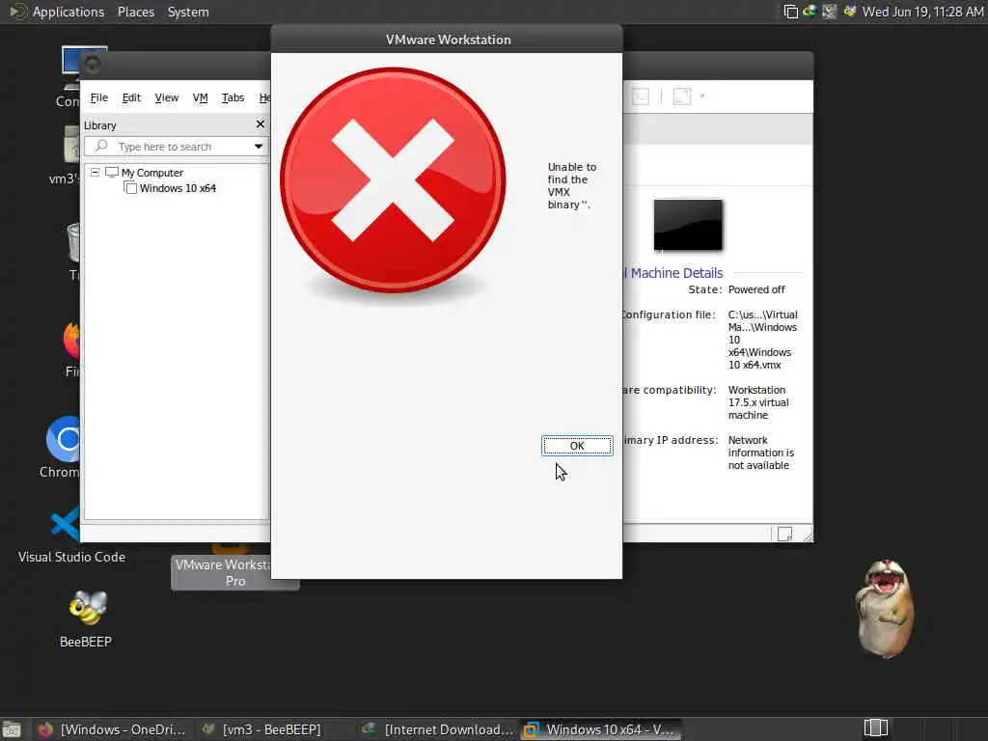Image resolution: width=988 pixels, height=741 pixels.
Task: Open the BeeBEEP desktop icon
Action: click(x=86, y=618)
